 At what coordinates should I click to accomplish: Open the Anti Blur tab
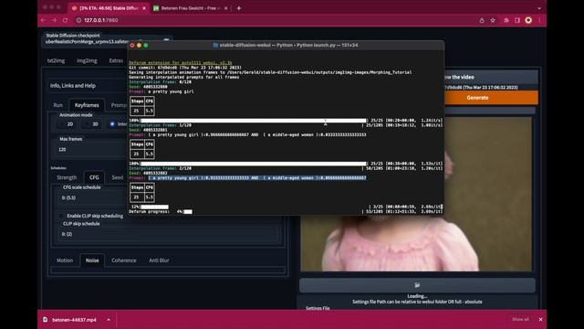pyautogui.click(x=159, y=260)
